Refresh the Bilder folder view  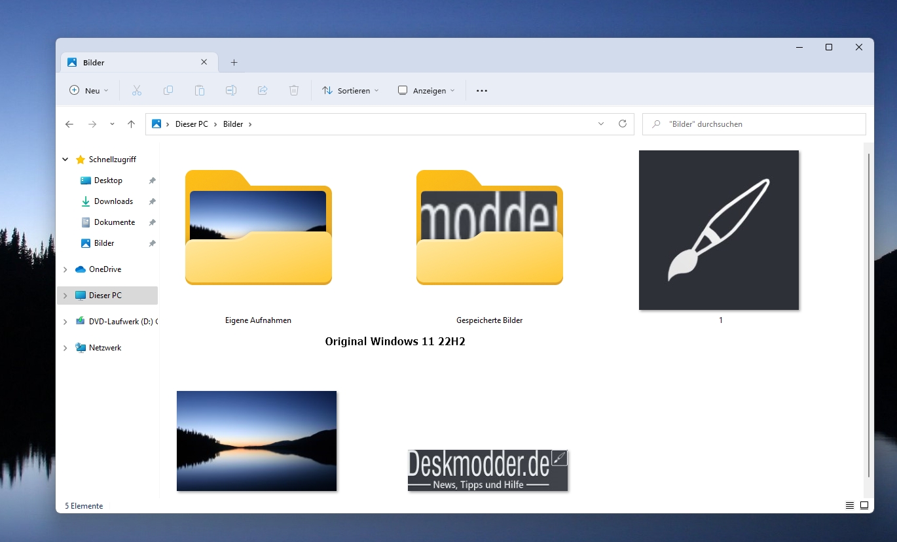pos(623,124)
